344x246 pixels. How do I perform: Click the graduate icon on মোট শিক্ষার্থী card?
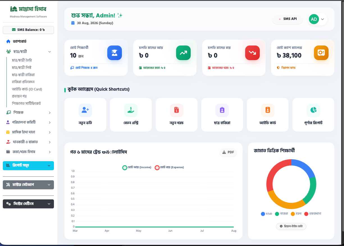115,53
